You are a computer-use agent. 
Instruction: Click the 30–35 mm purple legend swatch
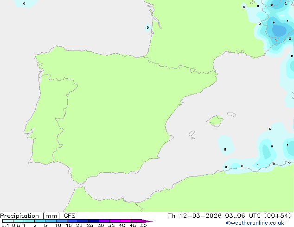point(104,221)
